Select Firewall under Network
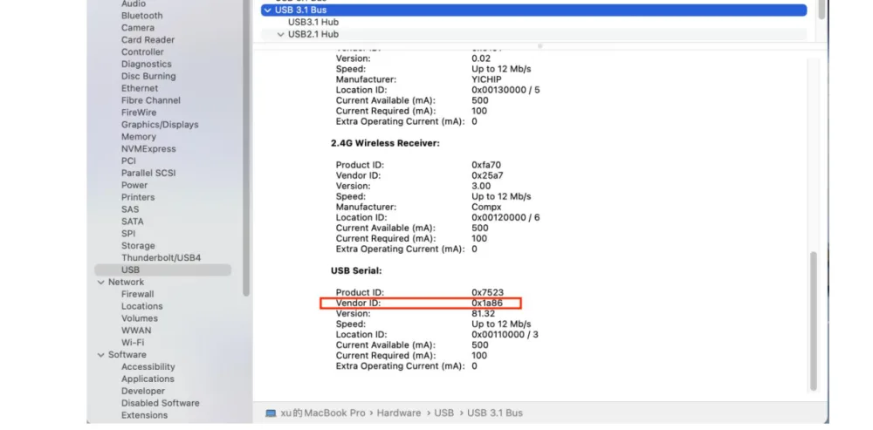 pos(138,294)
